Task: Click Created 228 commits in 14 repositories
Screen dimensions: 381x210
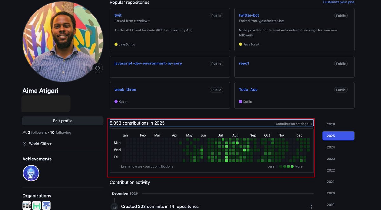Action: [x=160, y=207]
